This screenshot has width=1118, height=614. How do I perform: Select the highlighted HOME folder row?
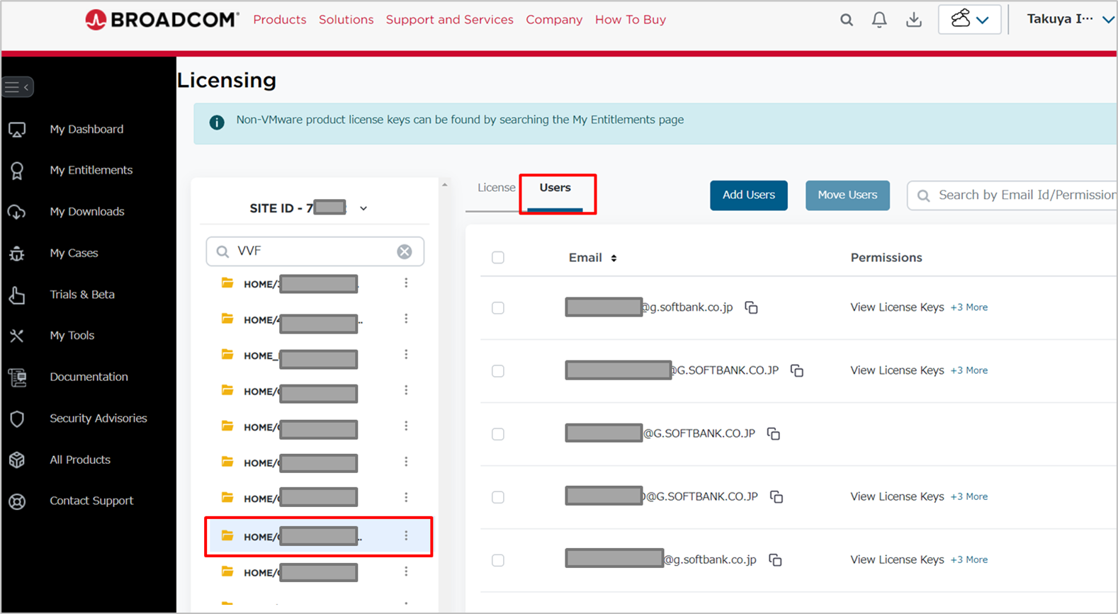click(x=319, y=537)
